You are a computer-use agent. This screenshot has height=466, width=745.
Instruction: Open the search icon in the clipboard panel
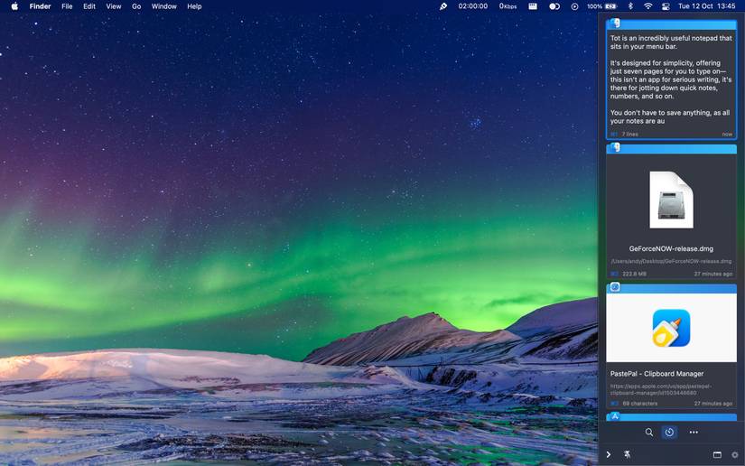pos(649,433)
